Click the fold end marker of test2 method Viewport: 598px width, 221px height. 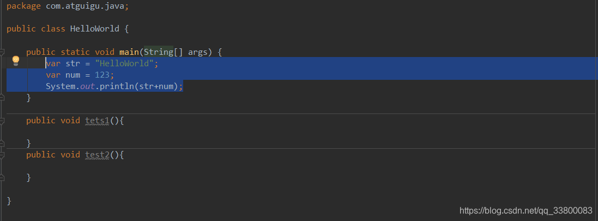click(2, 178)
